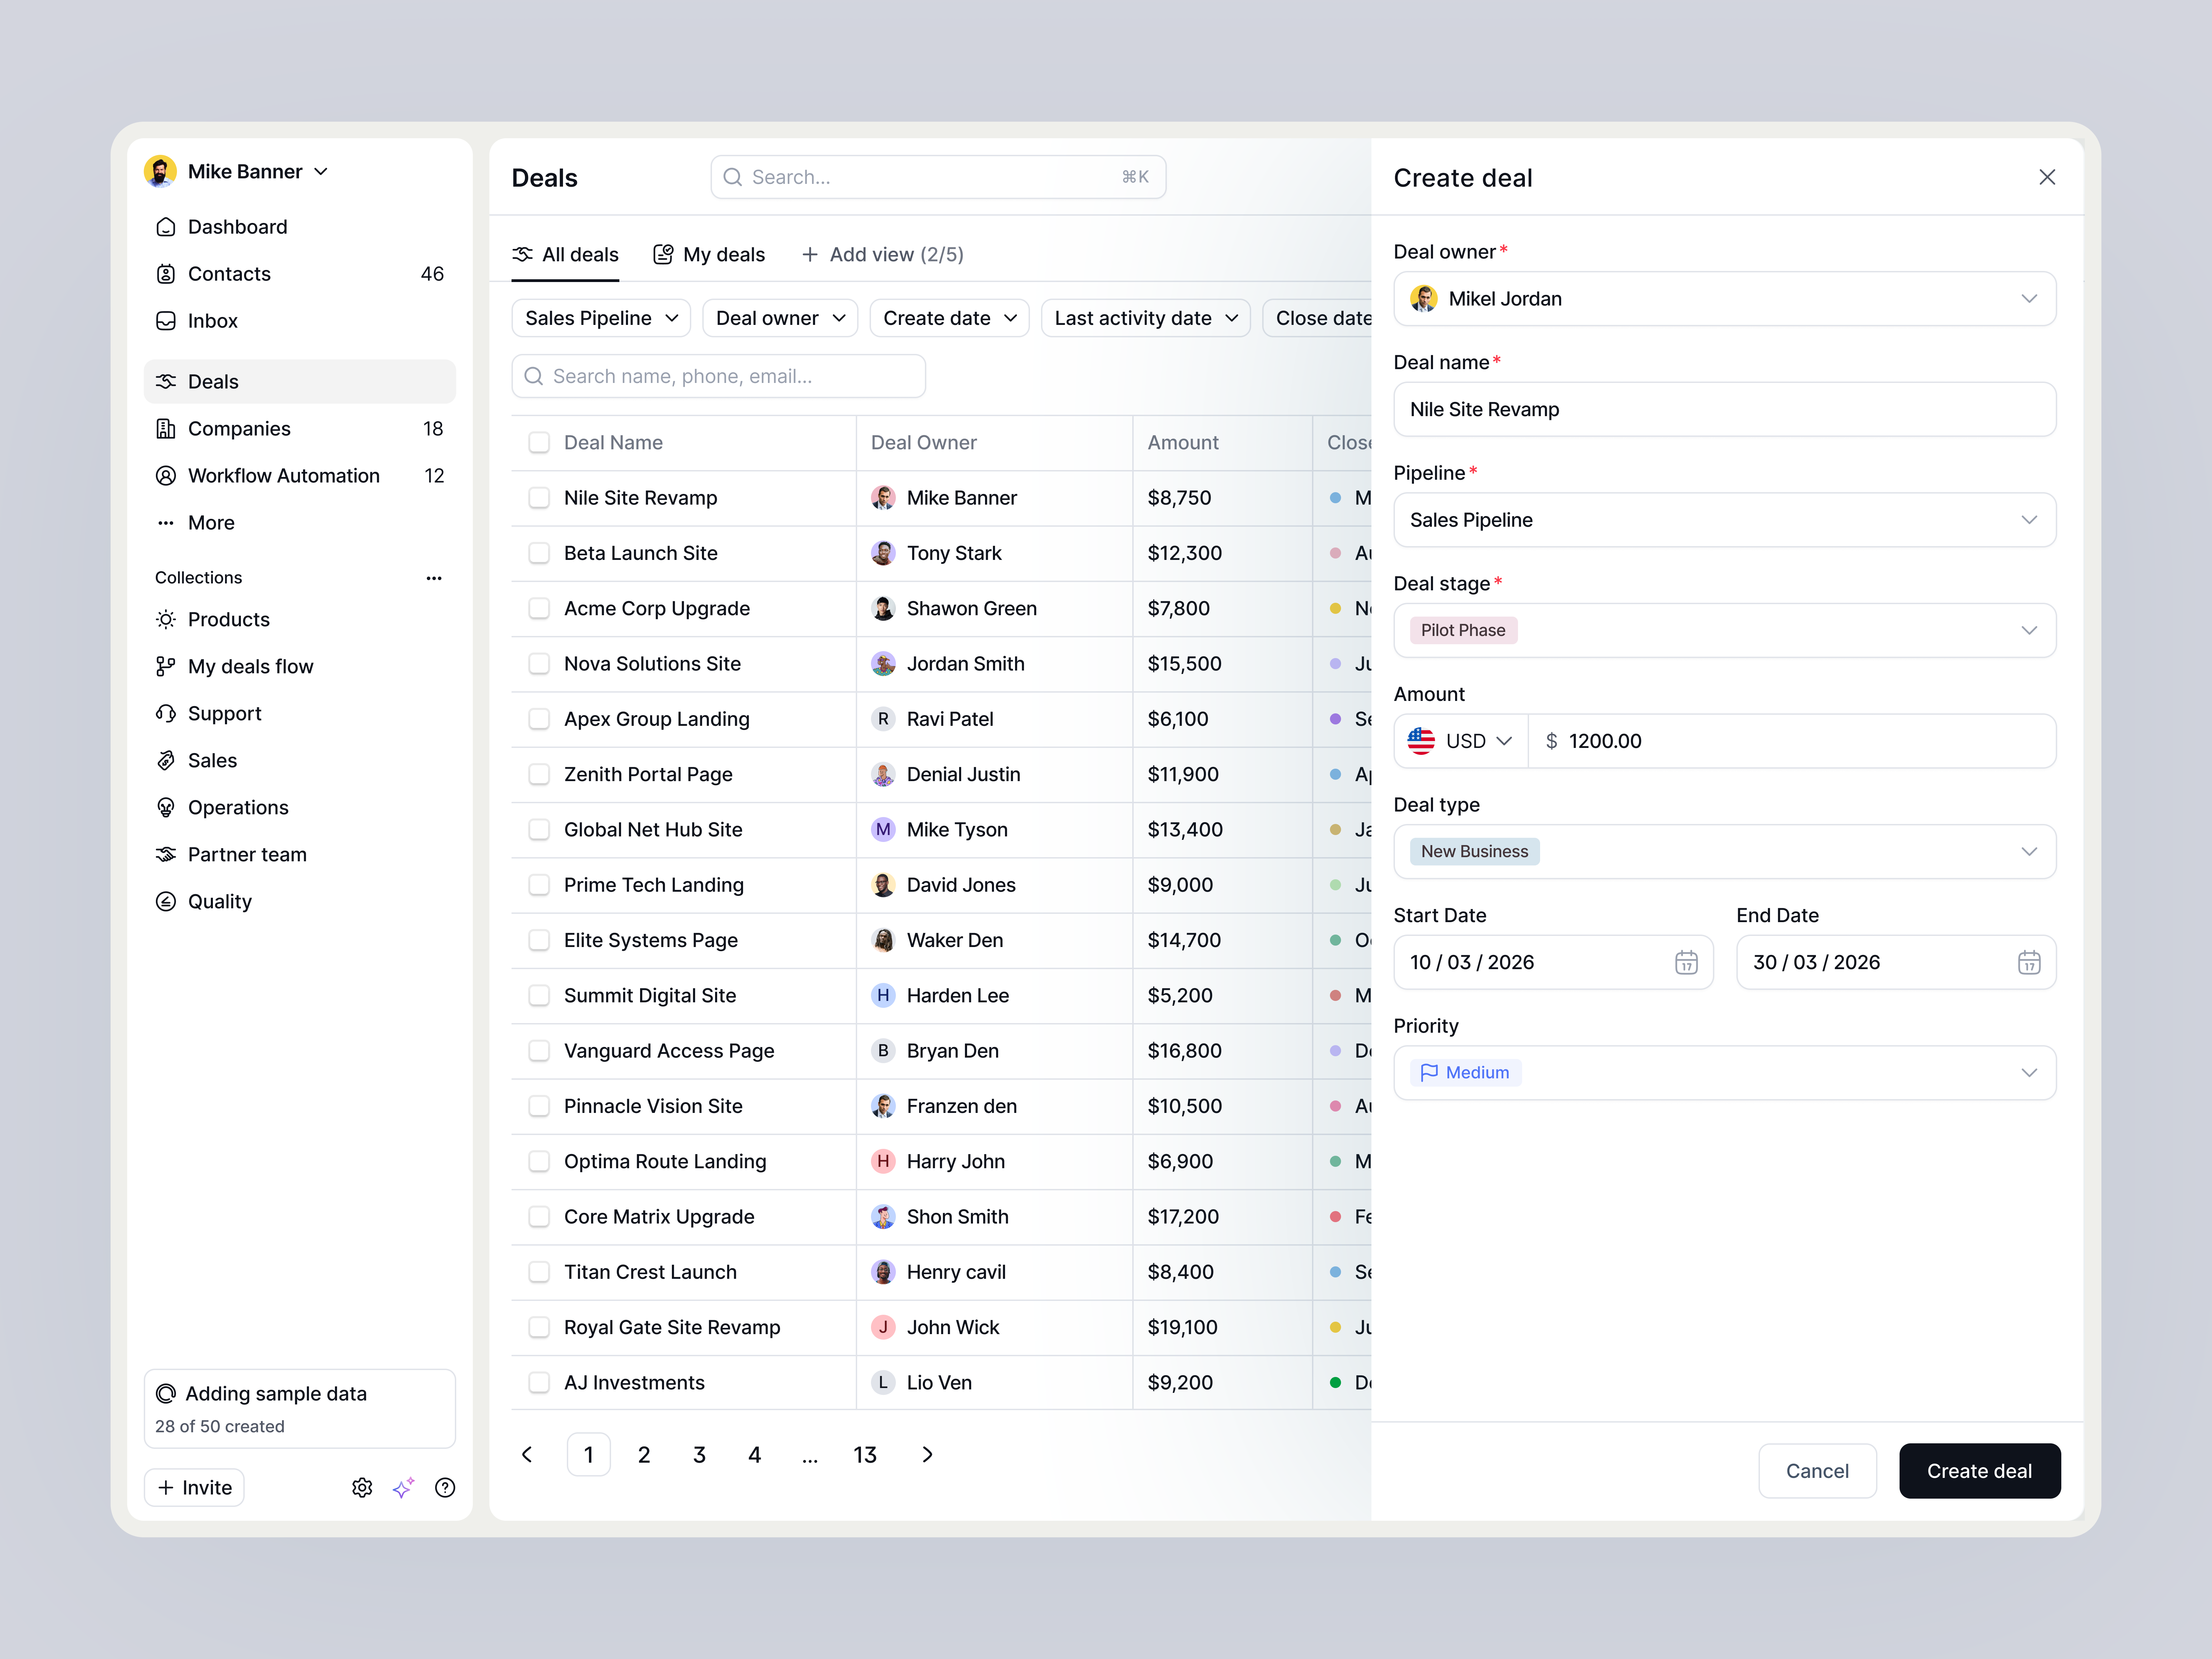Screen dimensions: 2212x1659
Task: Toggle the select-all checkbox in table header
Action: [539, 443]
